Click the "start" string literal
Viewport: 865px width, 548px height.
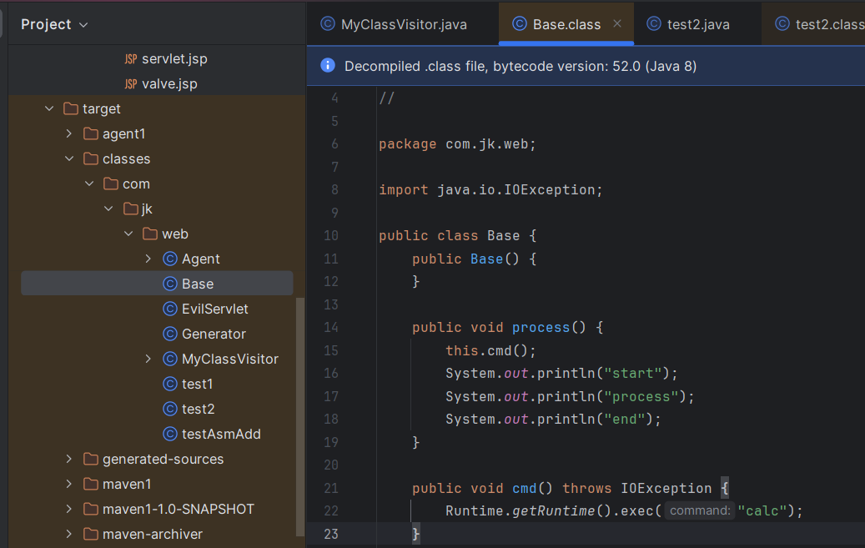[633, 374]
